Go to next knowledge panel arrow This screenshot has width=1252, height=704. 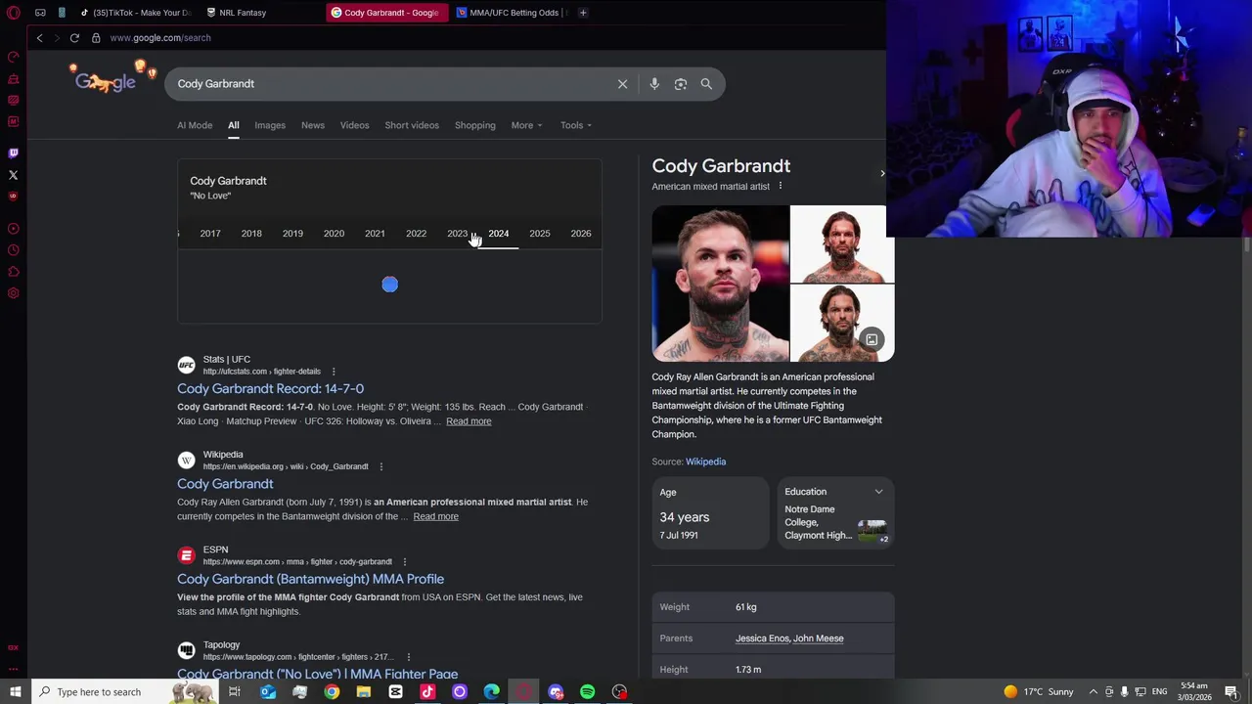882,173
